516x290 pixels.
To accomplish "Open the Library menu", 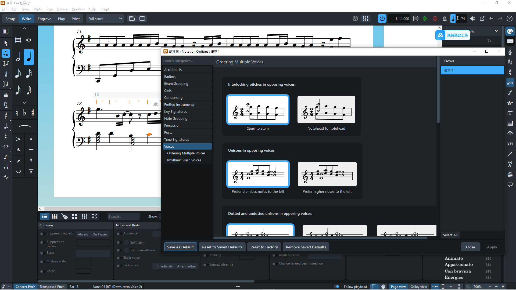I will pos(62,9).
